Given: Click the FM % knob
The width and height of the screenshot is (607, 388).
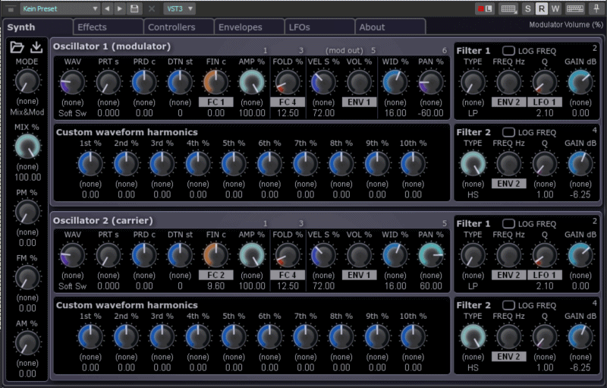Looking at the screenshot, I should click(27, 278).
